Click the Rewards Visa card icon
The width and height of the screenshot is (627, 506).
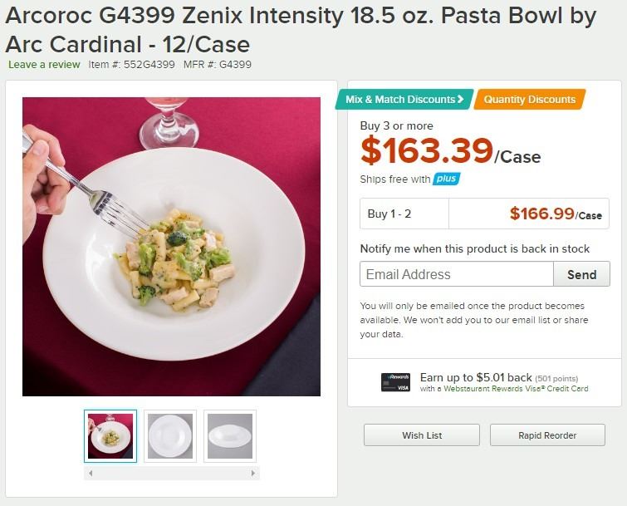click(x=394, y=382)
